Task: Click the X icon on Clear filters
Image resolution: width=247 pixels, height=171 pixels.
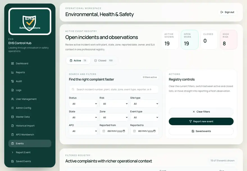Action: point(194,112)
